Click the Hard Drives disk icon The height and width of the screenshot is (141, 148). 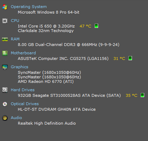tap(5, 90)
